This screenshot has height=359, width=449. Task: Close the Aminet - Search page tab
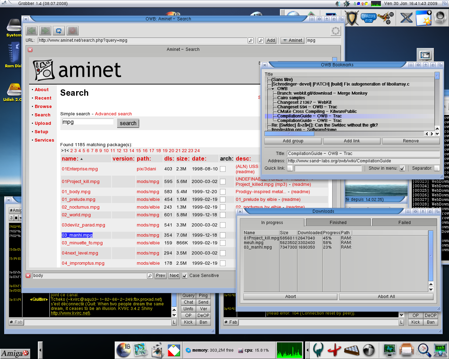[30, 50]
